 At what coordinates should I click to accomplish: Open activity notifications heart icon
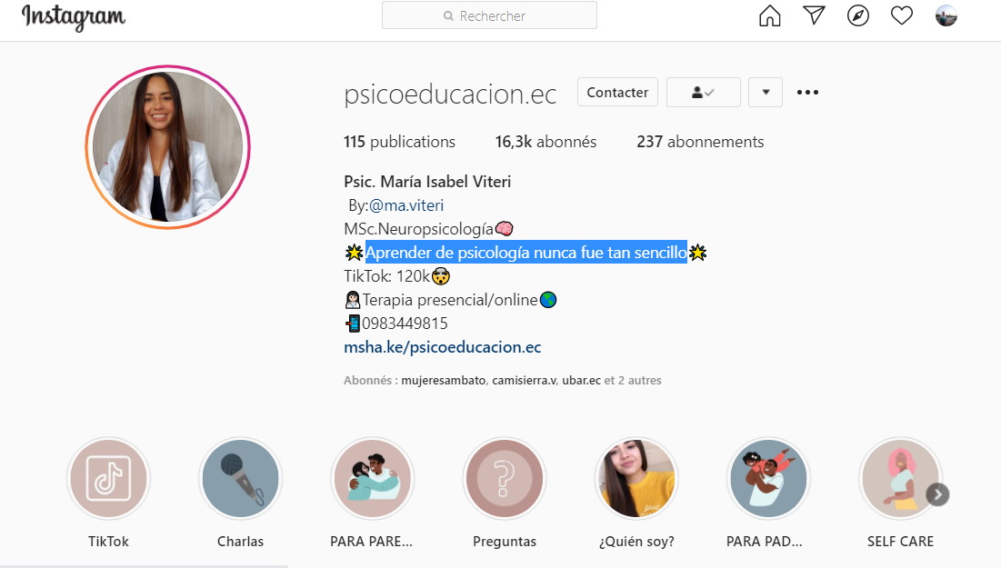[901, 15]
